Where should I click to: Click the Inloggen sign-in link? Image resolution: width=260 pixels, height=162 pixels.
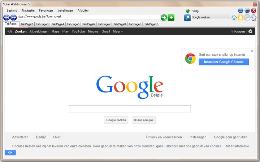[x=238, y=31]
